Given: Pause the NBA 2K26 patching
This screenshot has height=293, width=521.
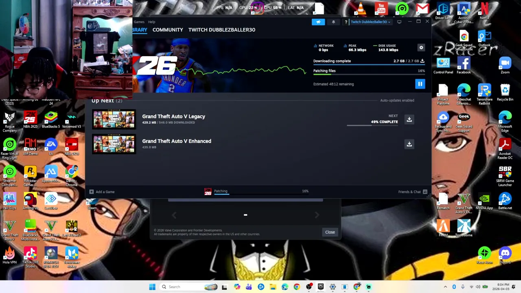Looking at the screenshot, I should click(420, 84).
